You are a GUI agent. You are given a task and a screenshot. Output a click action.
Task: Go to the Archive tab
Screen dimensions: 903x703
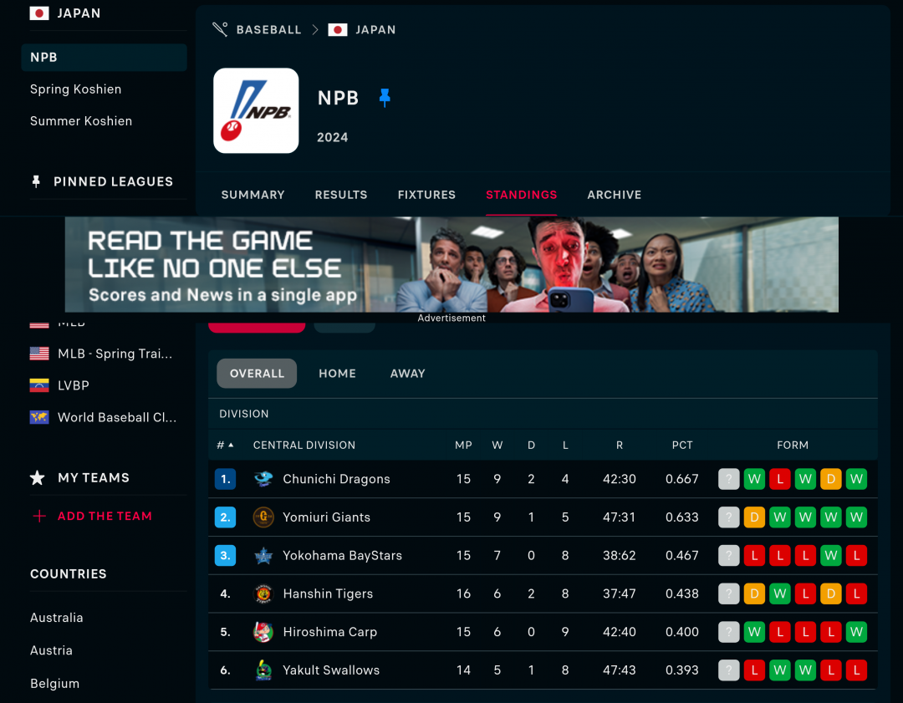614,195
